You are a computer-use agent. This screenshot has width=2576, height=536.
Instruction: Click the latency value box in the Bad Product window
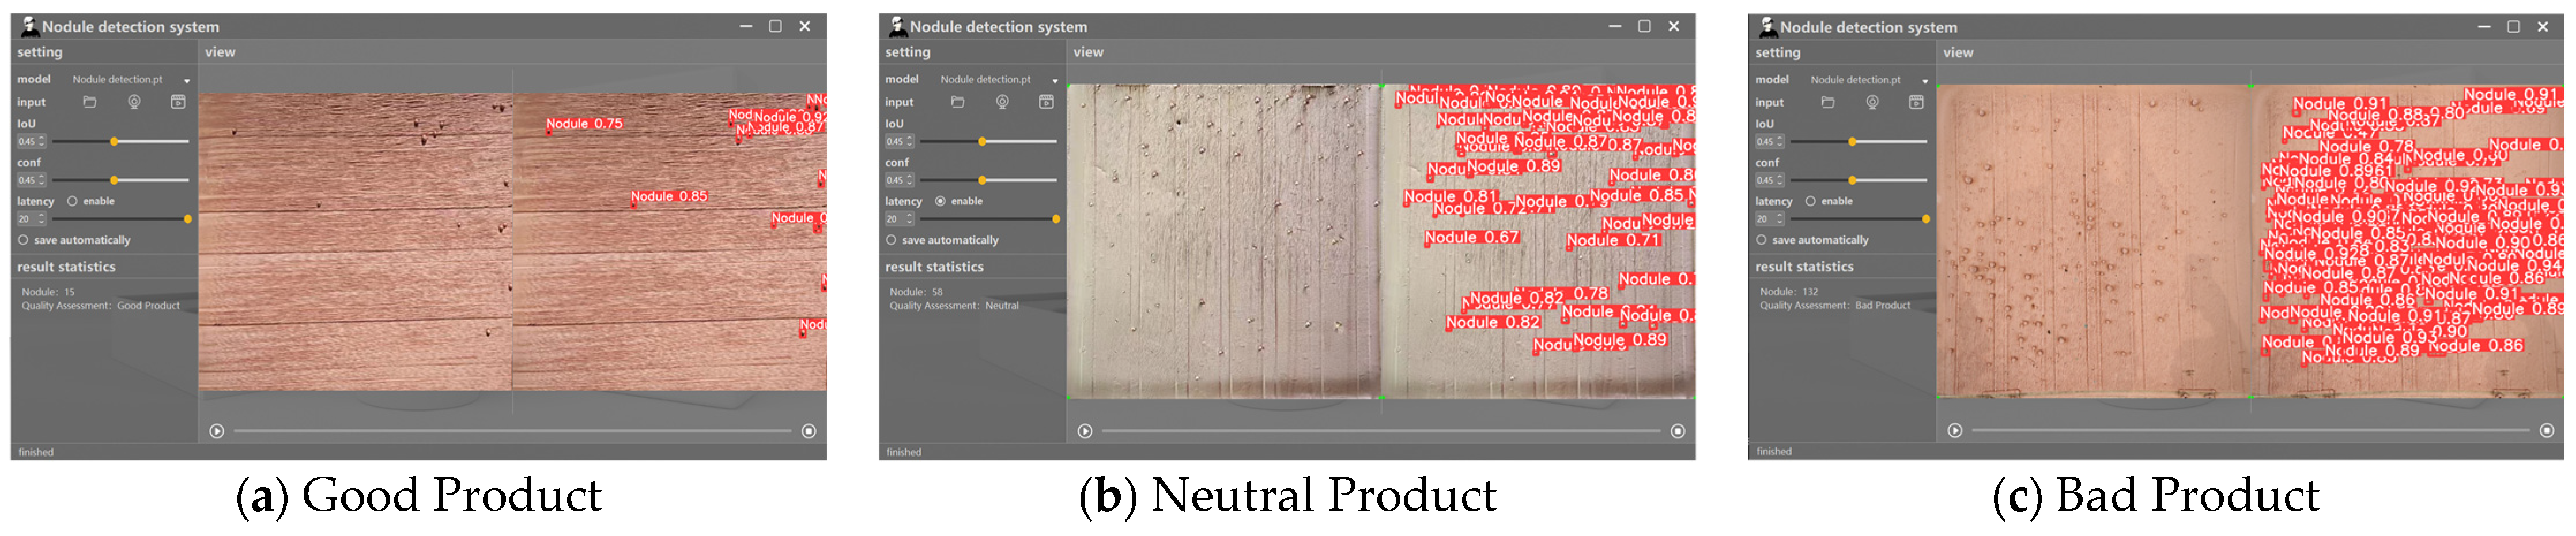pyautogui.click(x=1769, y=219)
